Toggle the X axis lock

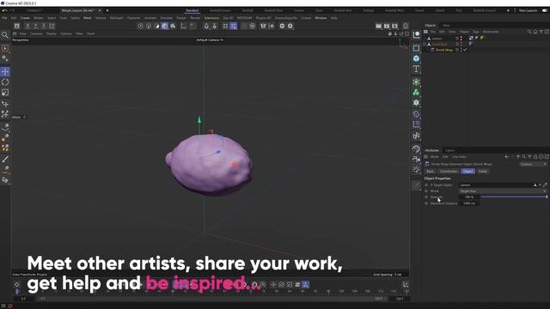click(x=27, y=26)
